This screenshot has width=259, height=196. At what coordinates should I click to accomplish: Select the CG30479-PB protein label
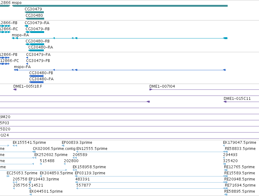click(x=38, y=61)
